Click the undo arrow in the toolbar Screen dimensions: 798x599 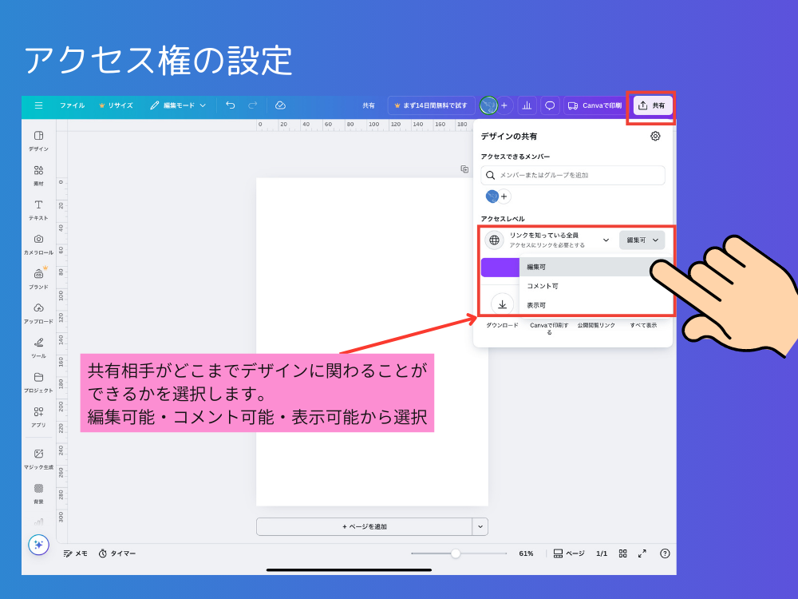click(231, 105)
